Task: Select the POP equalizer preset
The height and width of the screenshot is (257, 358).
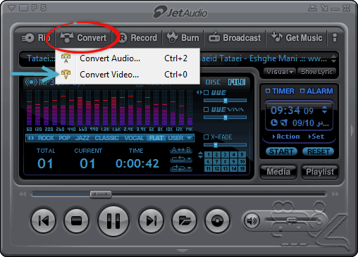Action: point(64,138)
